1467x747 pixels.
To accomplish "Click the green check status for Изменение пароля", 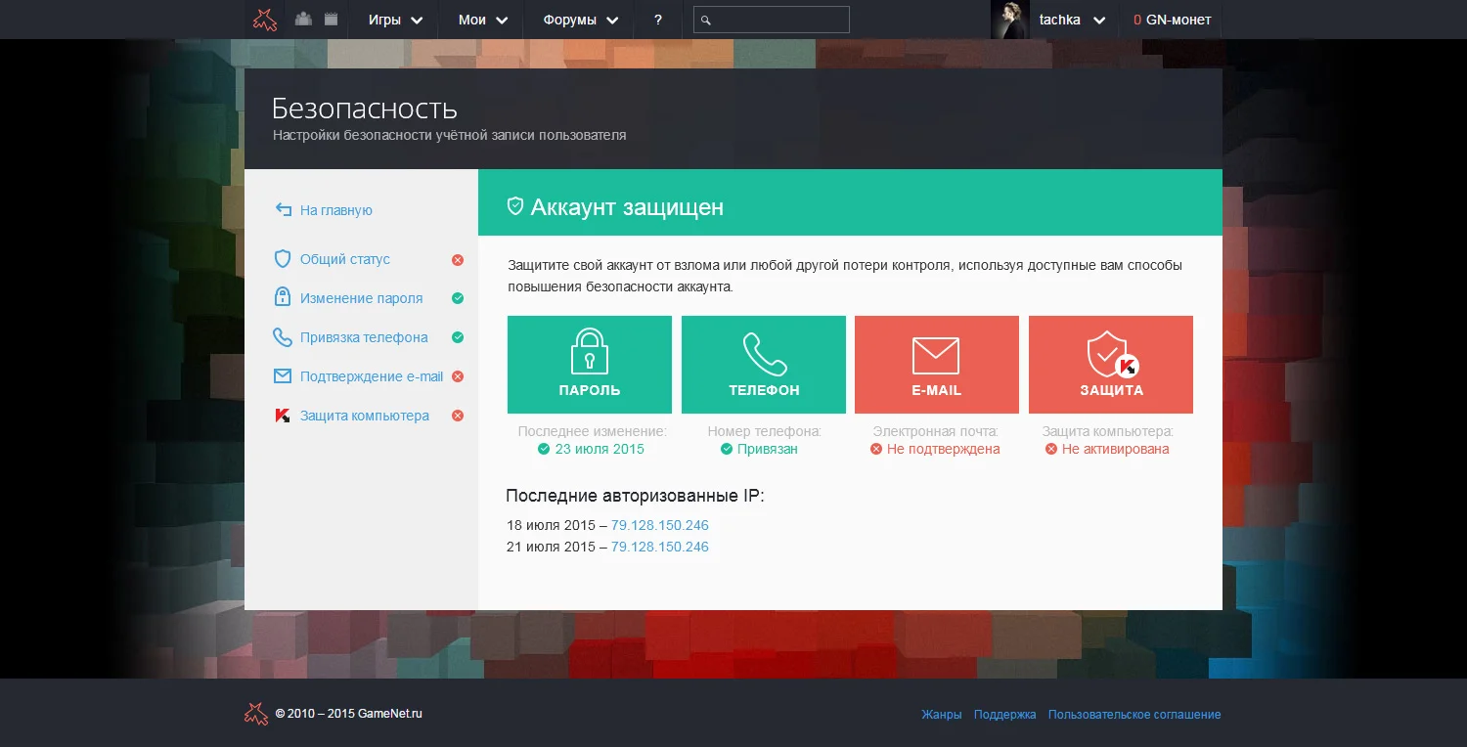I will 458,298.
